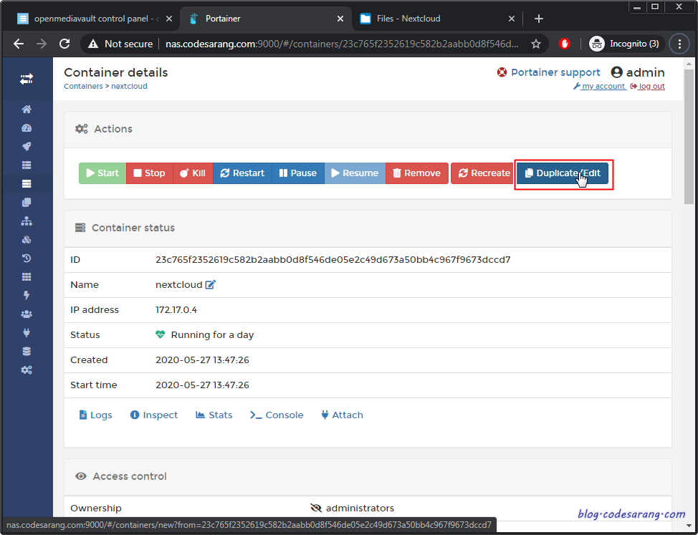Go to Containers breadcrumb link
Viewport: 698px width, 535px height.
pyautogui.click(x=83, y=86)
